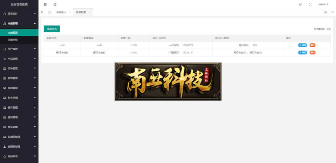Click the 充值管理 sidebar icon
The width and height of the screenshot is (336, 163).
5,24
